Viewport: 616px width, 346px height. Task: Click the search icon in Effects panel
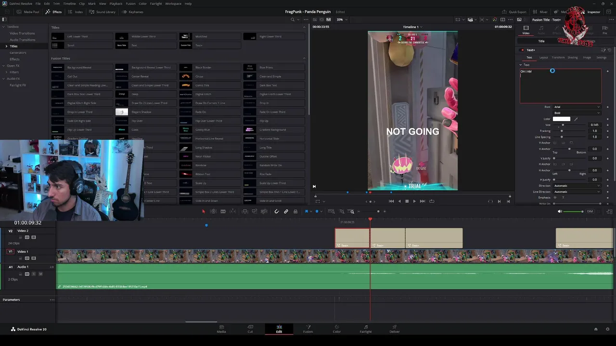click(x=292, y=20)
